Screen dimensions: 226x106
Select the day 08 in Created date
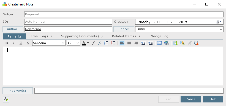[158, 22]
